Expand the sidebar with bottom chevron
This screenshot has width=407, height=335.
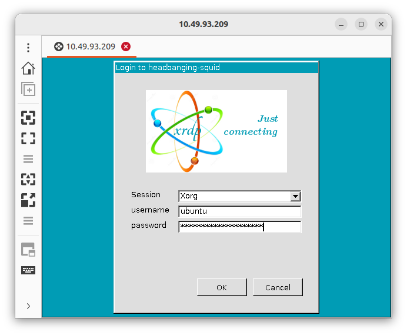28,306
